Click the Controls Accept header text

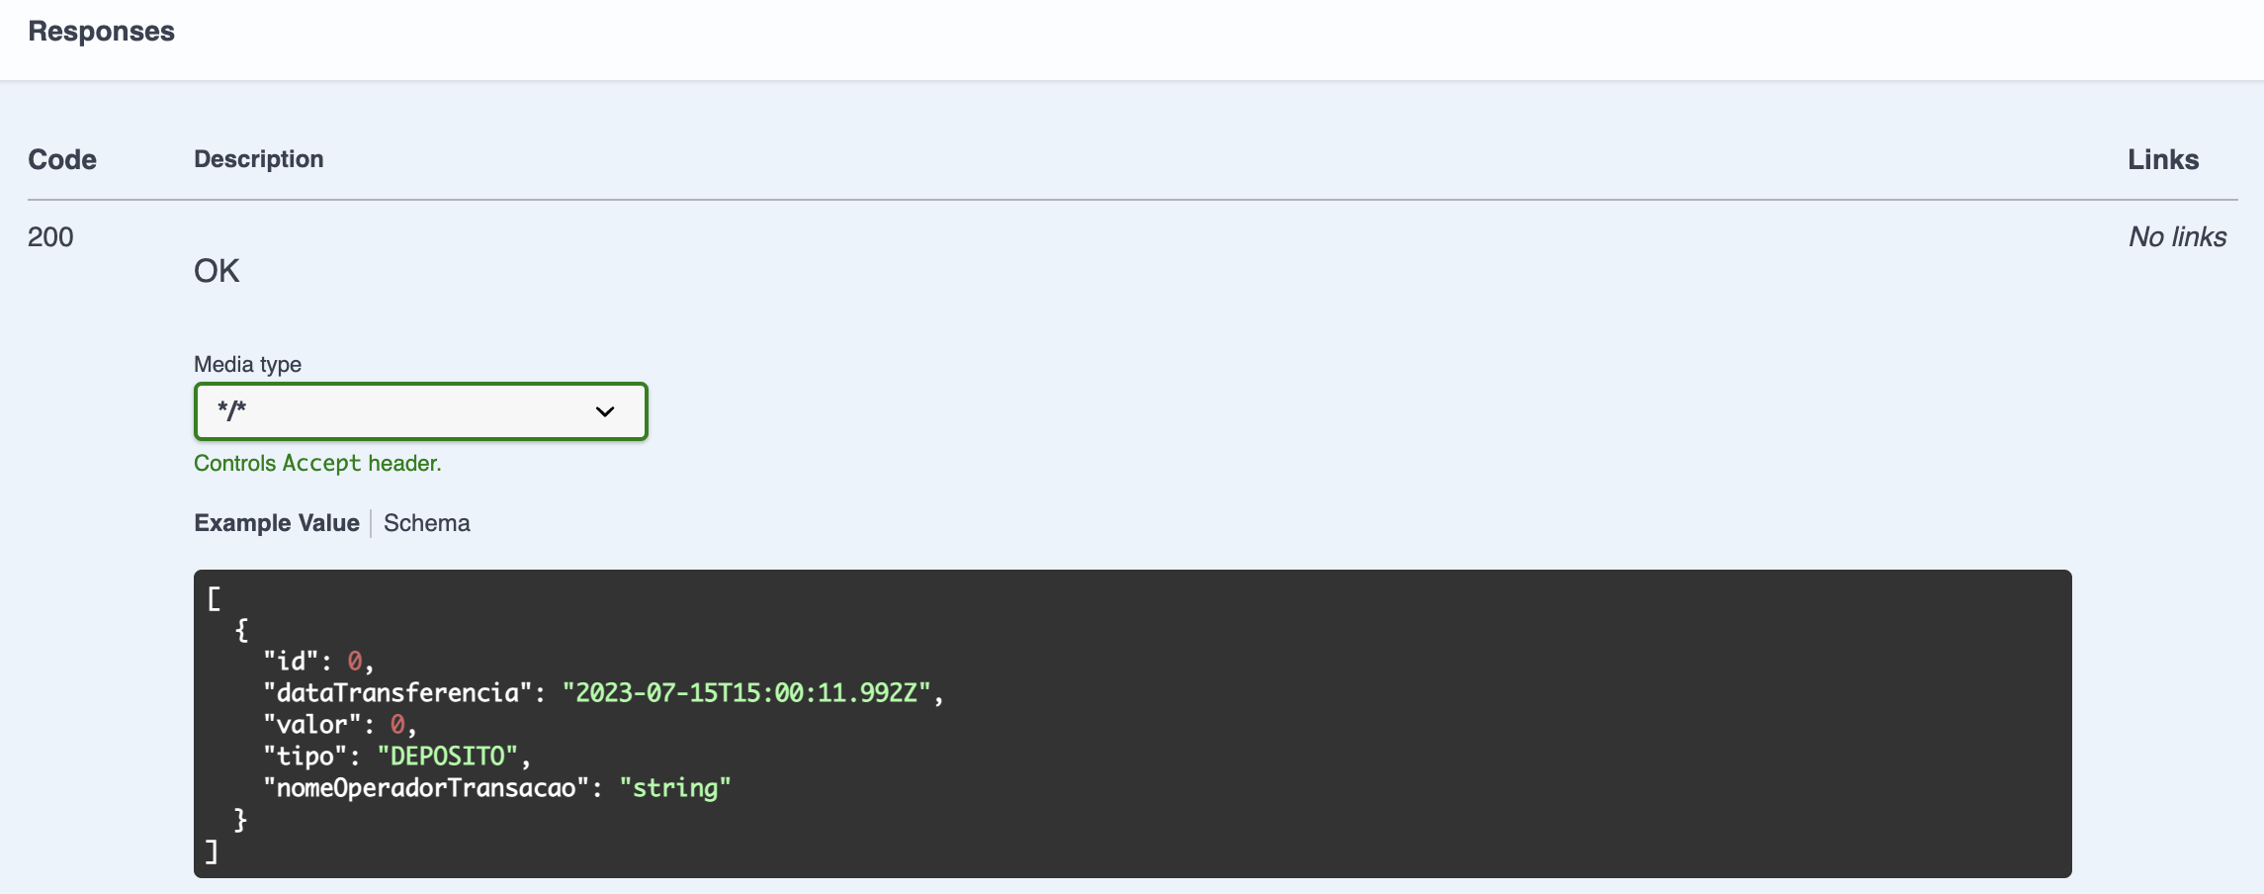(318, 462)
